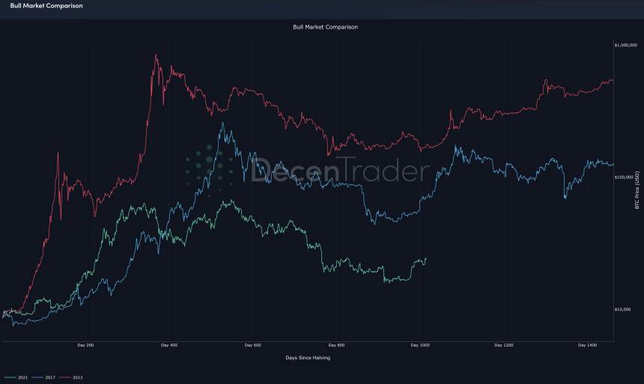The height and width of the screenshot is (384, 644).
Task: Select the Day 1400 tick label
Action: pyautogui.click(x=588, y=345)
